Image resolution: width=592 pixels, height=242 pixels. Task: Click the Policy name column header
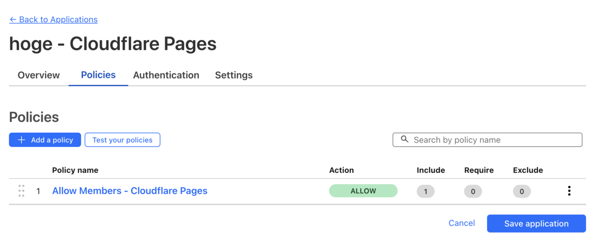(75, 170)
